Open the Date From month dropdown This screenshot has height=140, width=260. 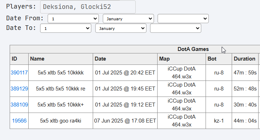point(128,19)
